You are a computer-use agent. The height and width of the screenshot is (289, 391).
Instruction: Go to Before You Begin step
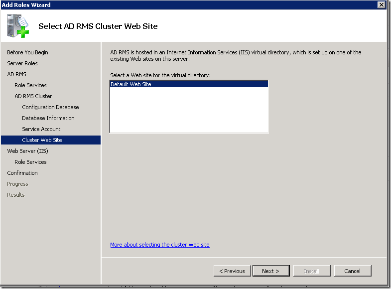27,52
